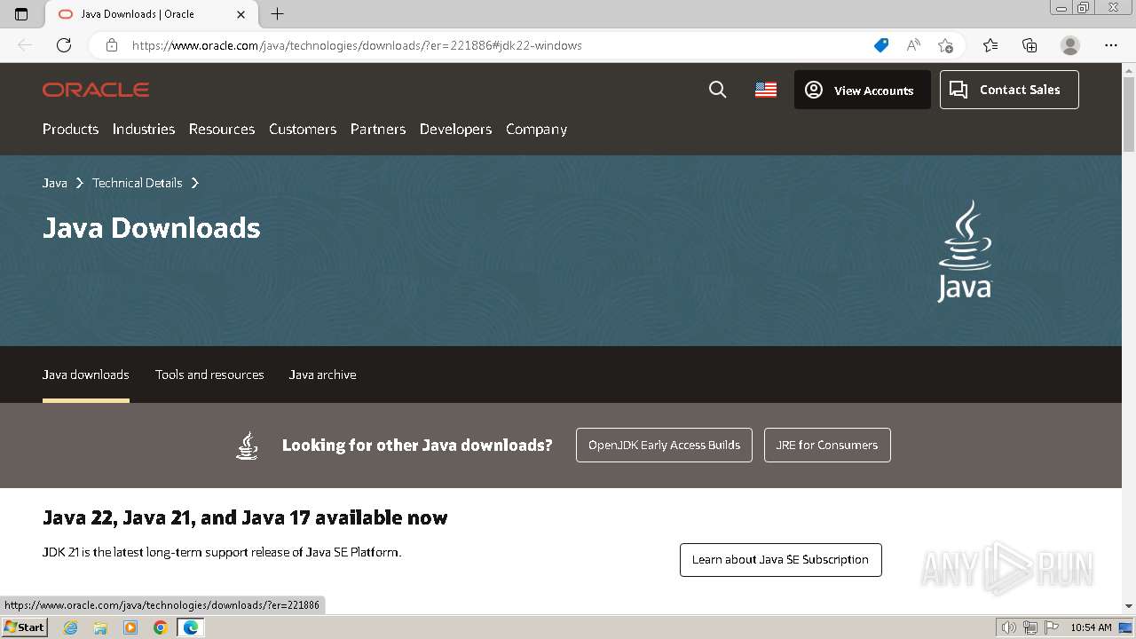The image size is (1136, 639).
Task: Click the Edge taskbar icon
Action: (x=191, y=627)
